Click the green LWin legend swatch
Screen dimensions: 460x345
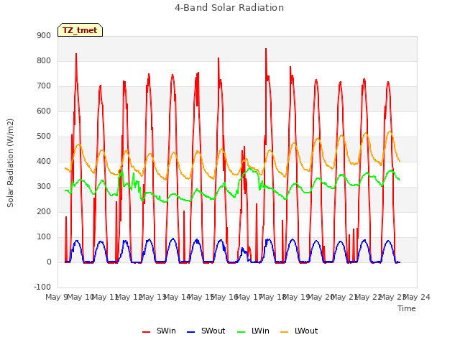(241, 332)
